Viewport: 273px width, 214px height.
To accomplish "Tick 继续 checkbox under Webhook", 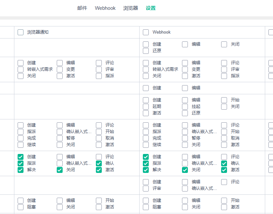I will (x=146, y=145).
